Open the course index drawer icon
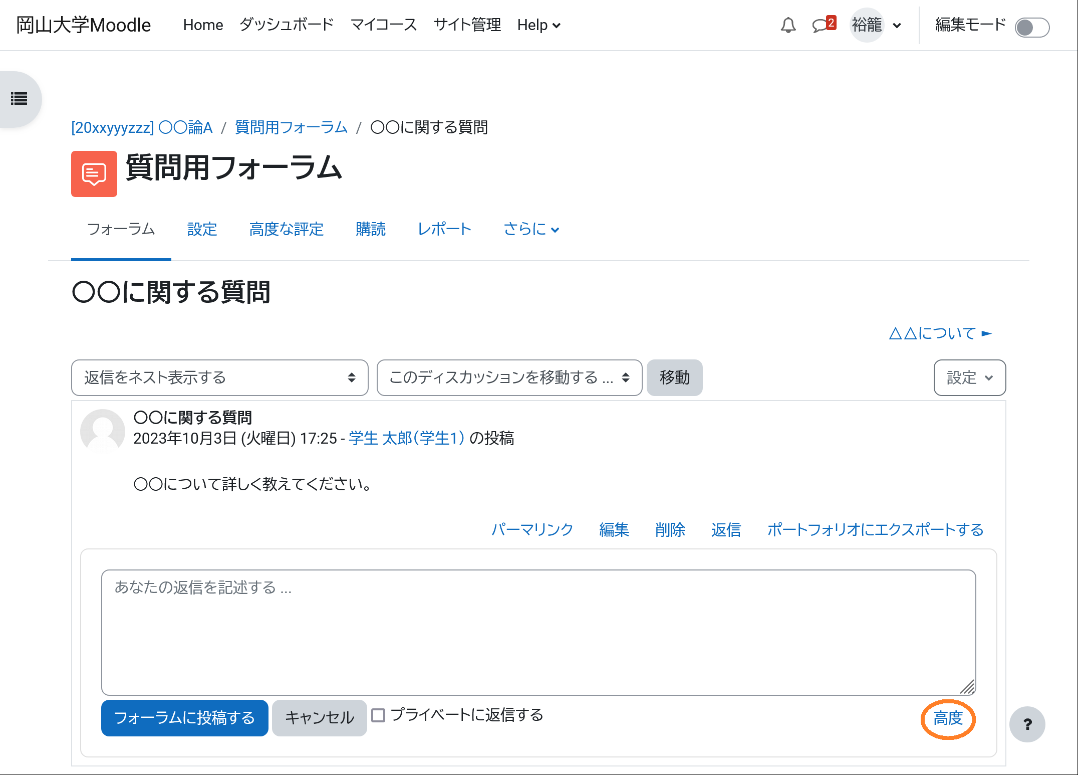 click(x=19, y=99)
